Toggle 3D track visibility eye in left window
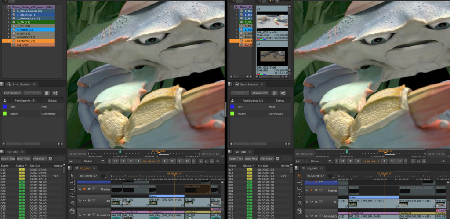The height and width of the screenshot is (219, 450). click(x=84, y=201)
